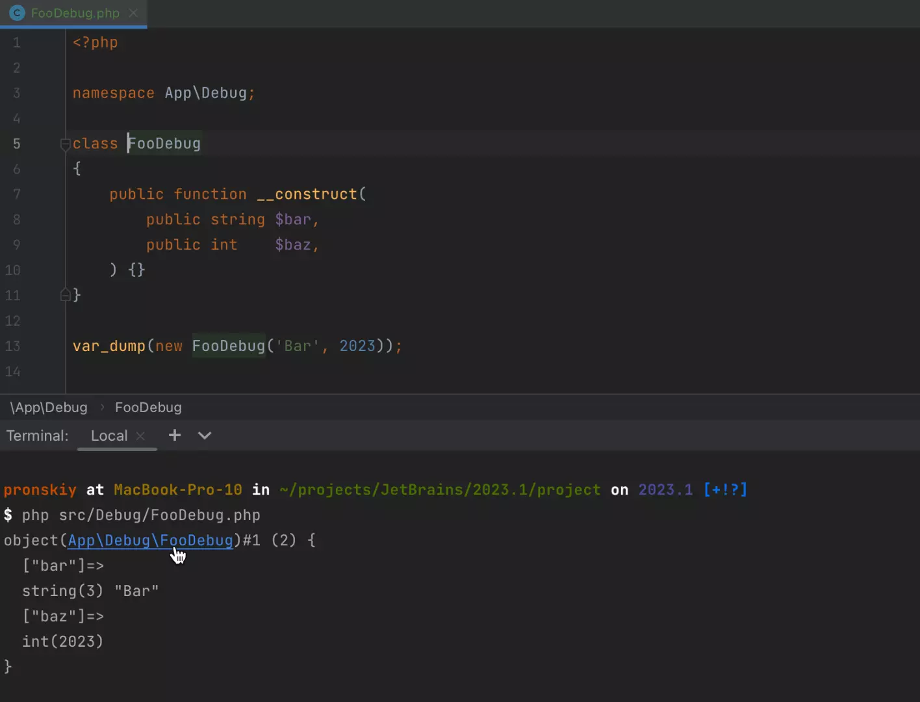Click FooDebug in the new expression

228,346
